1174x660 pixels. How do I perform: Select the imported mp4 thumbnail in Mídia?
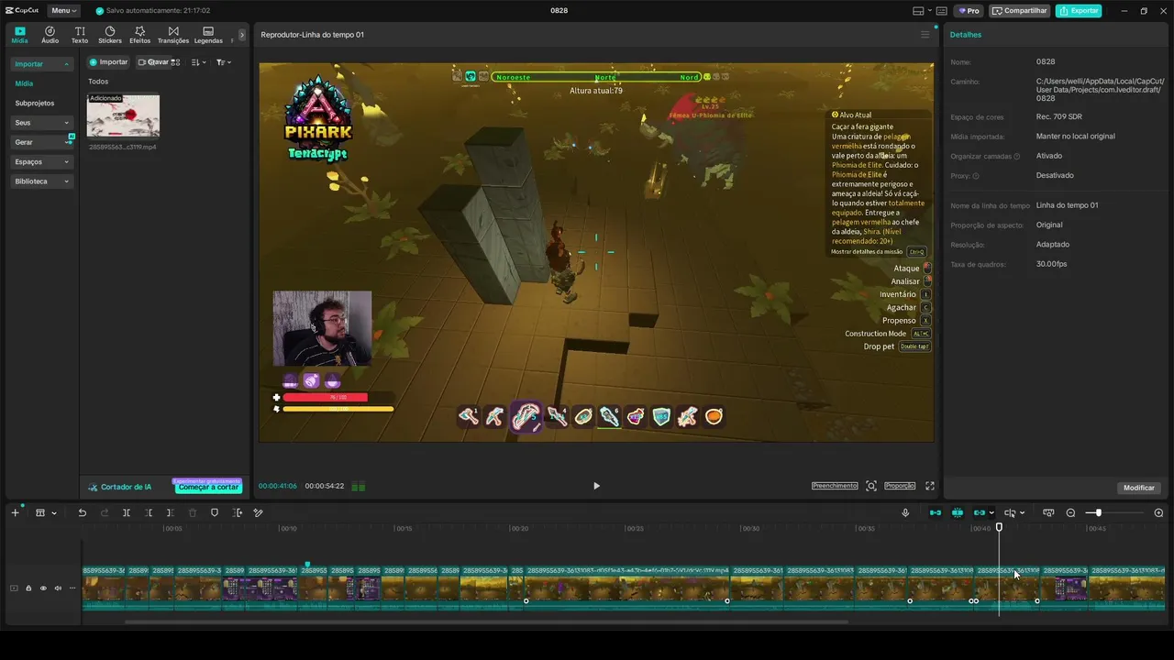(x=123, y=115)
